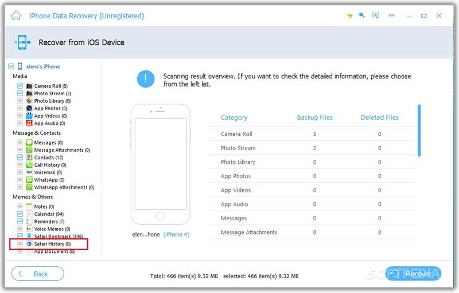This screenshot has width=459, height=293.
Task: Click the blue info exclamation icon
Action: 146,79
